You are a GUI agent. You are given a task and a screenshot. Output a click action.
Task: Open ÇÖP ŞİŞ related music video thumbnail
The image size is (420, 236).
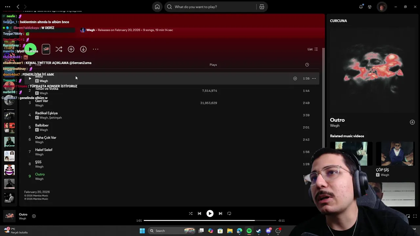pos(395,154)
